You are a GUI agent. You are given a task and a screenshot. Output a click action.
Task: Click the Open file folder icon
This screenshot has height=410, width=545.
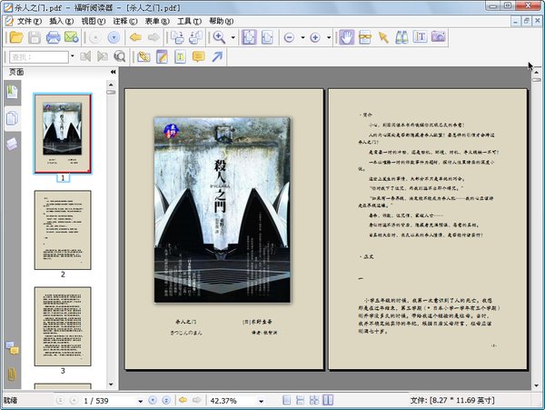point(15,37)
